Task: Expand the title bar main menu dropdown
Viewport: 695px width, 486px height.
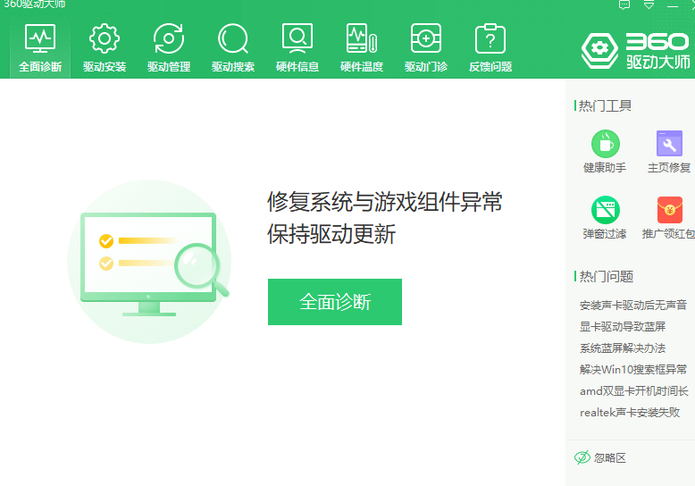Action: click(649, 4)
